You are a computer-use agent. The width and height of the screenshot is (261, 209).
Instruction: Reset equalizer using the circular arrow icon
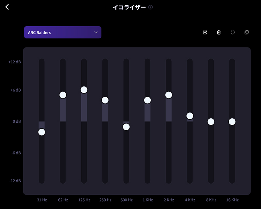click(233, 33)
